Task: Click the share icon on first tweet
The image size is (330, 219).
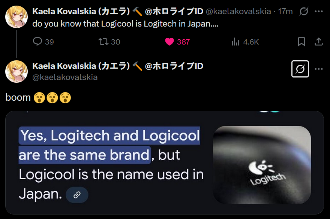Action: (x=319, y=42)
